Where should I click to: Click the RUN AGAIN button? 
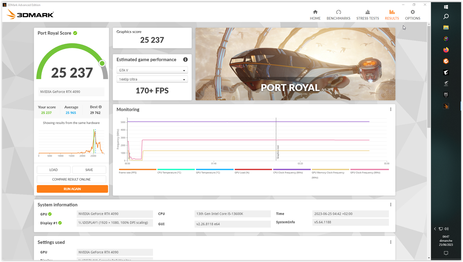point(72,189)
